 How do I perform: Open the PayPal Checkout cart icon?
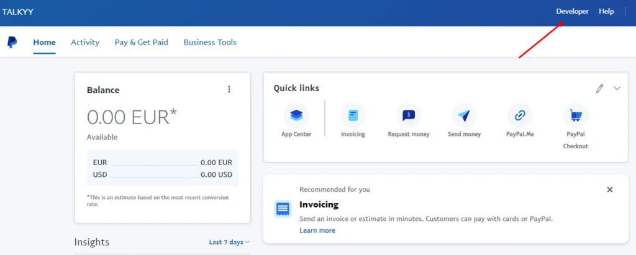click(576, 115)
